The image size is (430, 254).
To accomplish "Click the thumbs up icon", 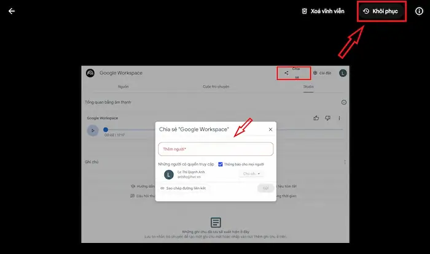I will pyautogui.click(x=316, y=118).
